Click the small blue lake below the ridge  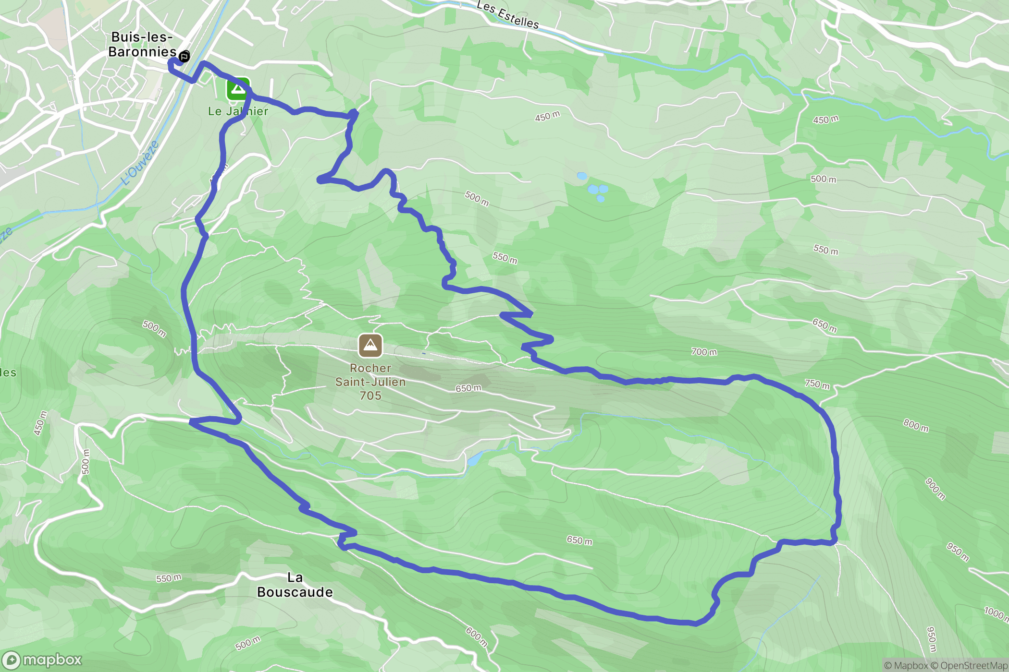tap(474, 459)
